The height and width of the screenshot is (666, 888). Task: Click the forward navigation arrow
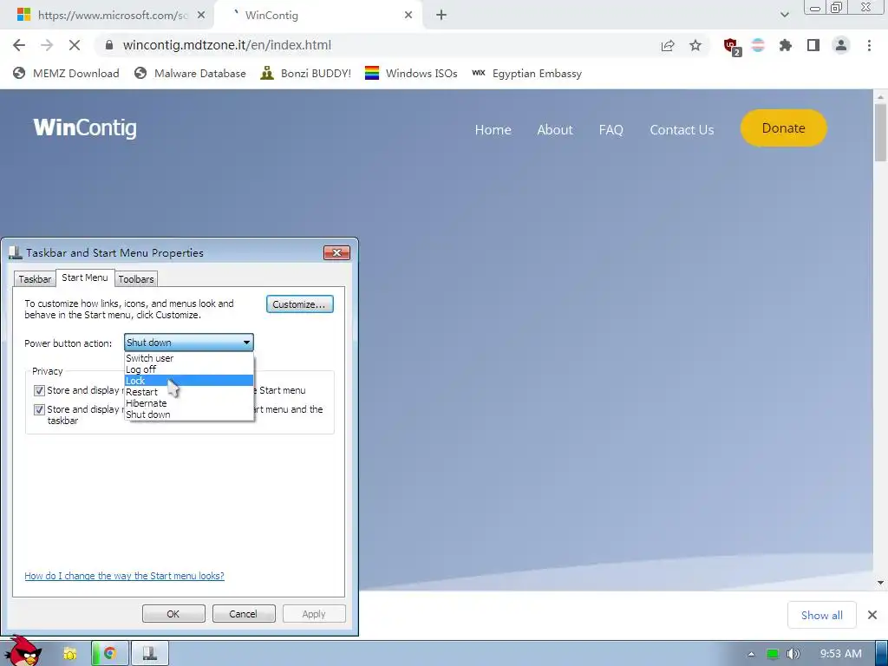pos(47,45)
